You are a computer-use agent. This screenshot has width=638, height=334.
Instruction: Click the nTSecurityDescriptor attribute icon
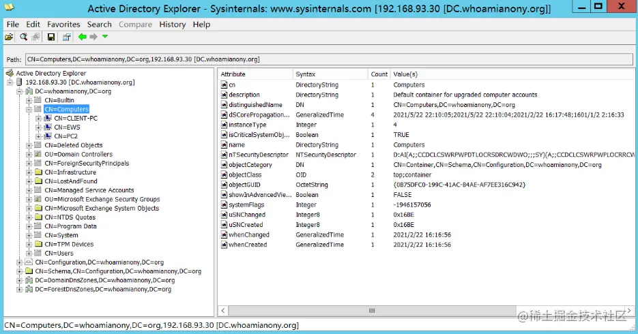(x=224, y=155)
